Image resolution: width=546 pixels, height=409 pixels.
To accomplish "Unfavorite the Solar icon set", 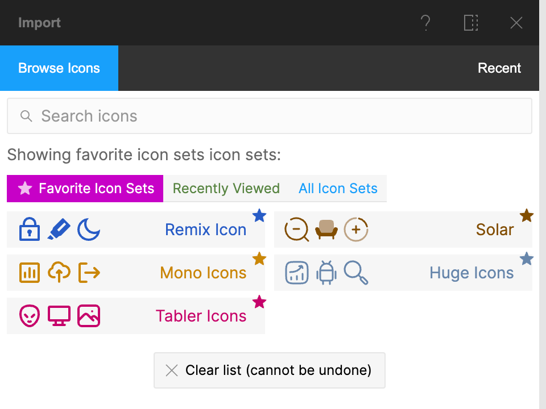I will 527,215.
